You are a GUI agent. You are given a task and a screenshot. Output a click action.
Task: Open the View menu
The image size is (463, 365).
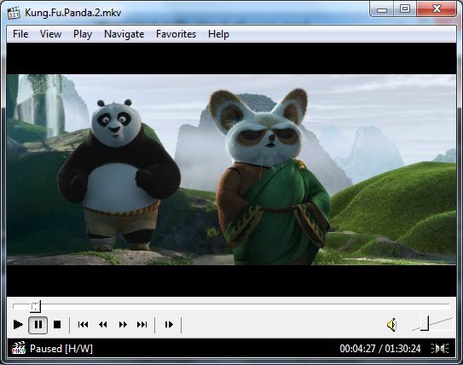(x=51, y=34)
